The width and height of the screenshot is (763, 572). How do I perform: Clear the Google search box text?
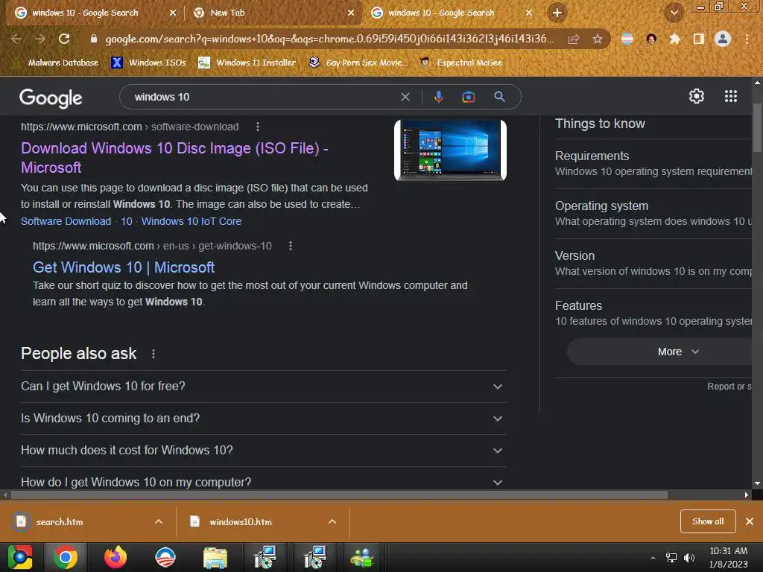tap(405, 97)
